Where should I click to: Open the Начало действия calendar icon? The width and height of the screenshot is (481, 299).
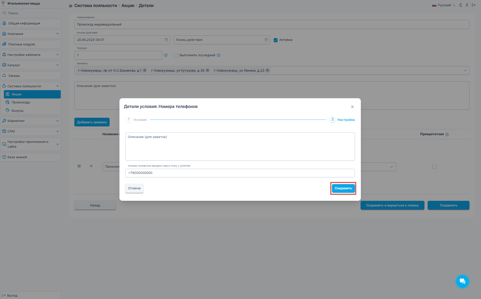point(166,40)
